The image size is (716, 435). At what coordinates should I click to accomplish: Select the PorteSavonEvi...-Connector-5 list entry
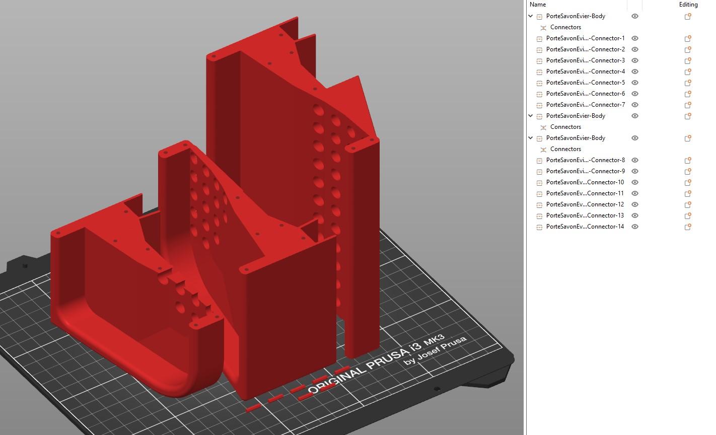[585, 83]
